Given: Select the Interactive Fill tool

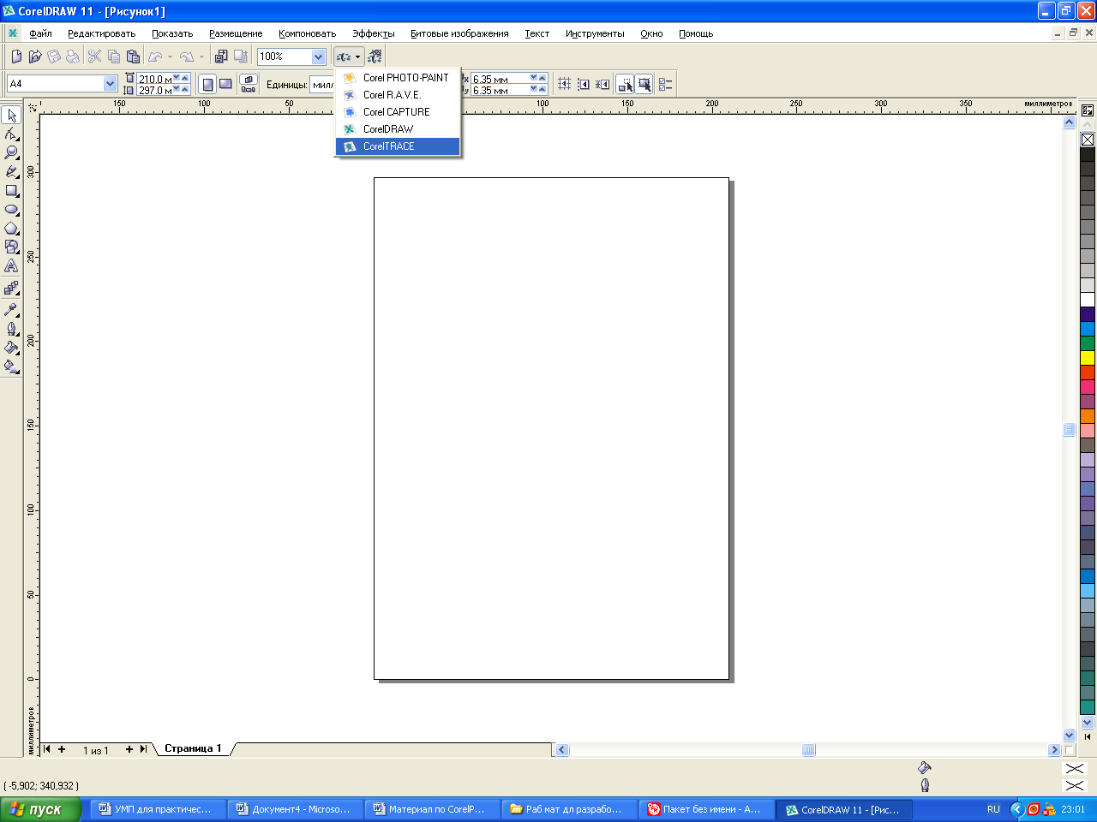Looking at the screenshot, I should coord(12,366).
